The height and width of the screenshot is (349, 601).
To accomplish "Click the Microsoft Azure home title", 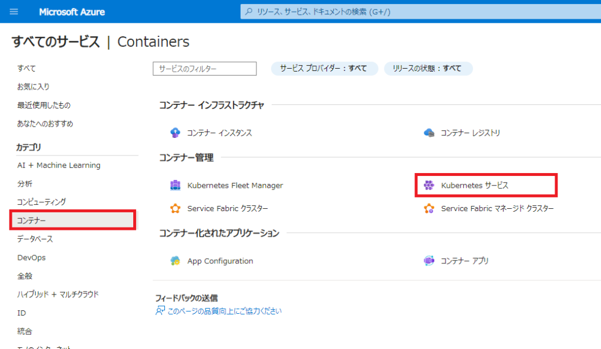I will [72, 12].
